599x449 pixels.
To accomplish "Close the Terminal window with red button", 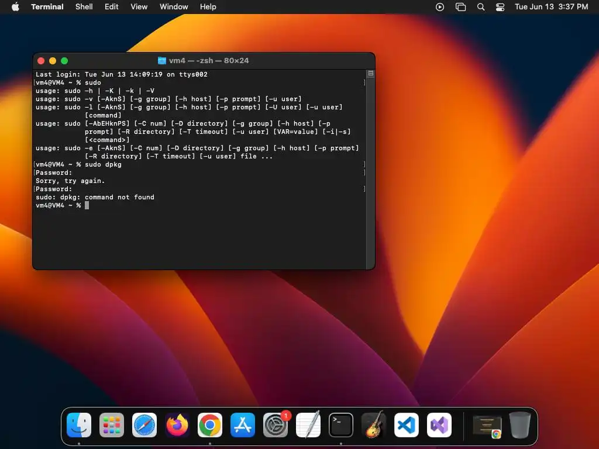I will (42, 61).
